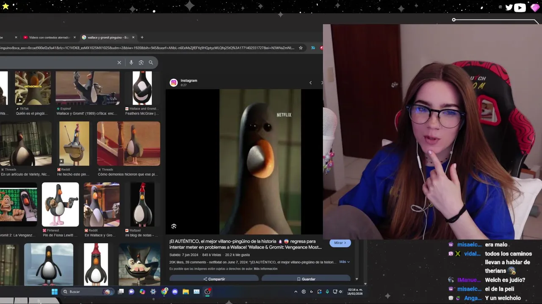Click the browser address bar URL
Viewport: 542px width, 304px height.
[x=147, y=48]
